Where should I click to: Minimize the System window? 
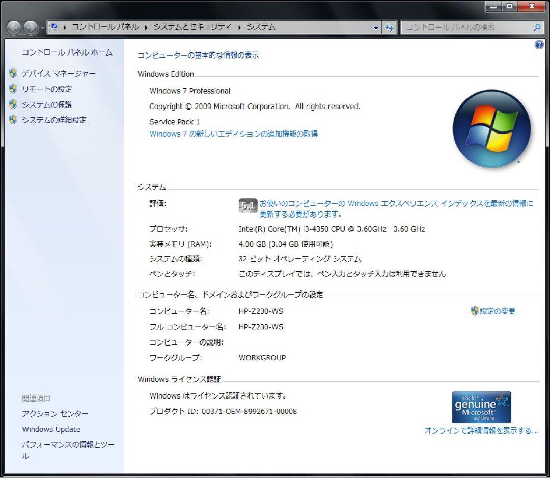tap(493, 6)
